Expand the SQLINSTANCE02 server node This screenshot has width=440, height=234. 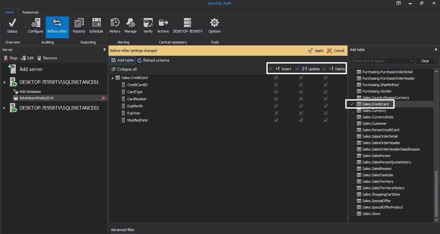click(4, 108)
